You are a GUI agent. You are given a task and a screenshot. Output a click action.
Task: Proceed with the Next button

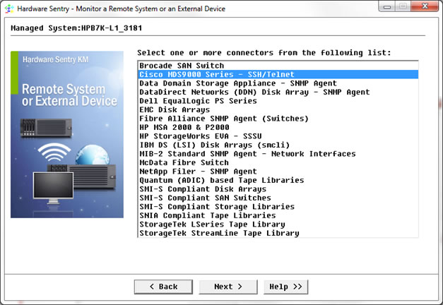[228, 287]
